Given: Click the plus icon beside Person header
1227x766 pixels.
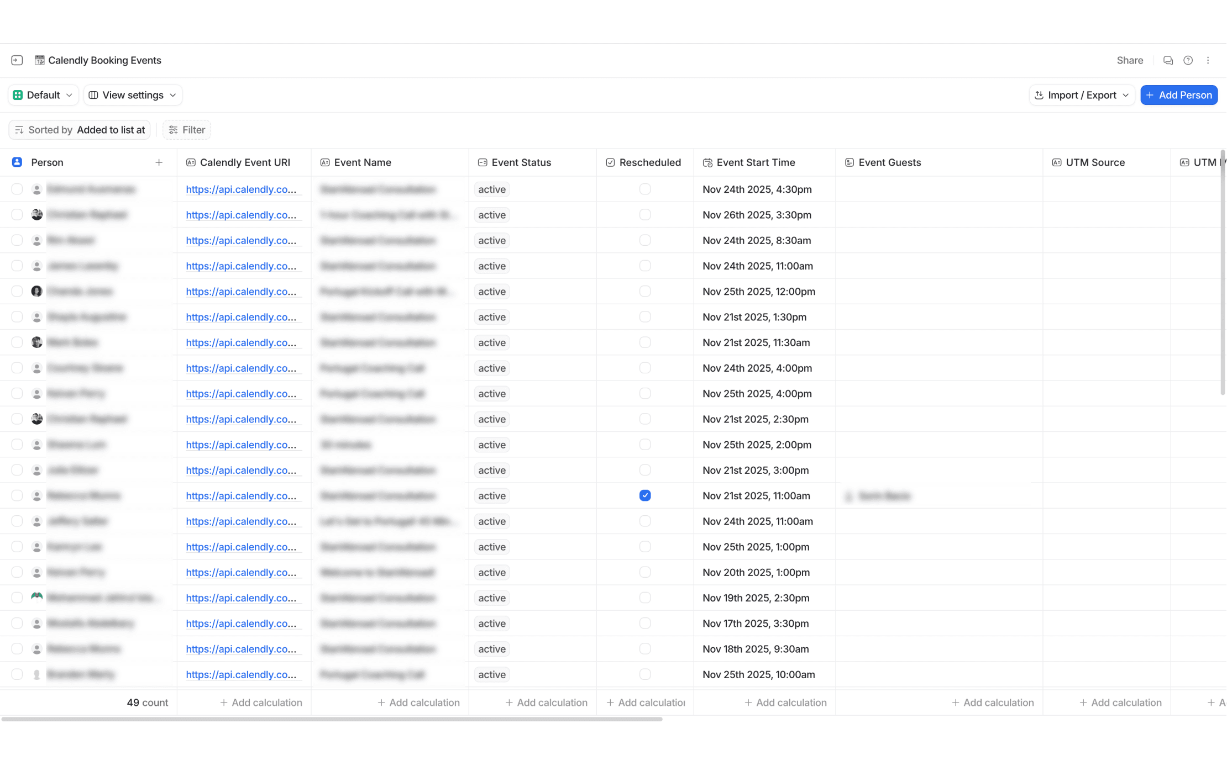Looking at the screenshot, I should (x=159, y=162).
